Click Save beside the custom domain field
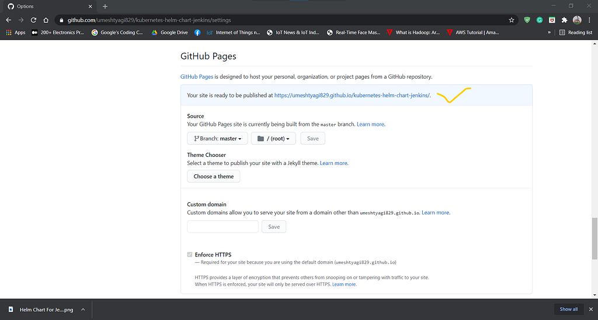Viewport: 598px width, 320px height. coord(274,226)
